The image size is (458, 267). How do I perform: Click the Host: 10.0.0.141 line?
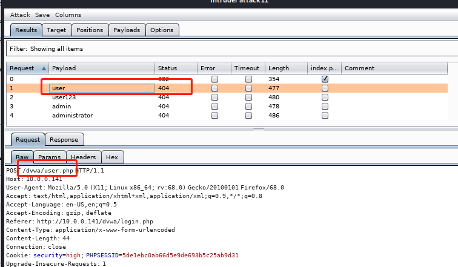34,179
